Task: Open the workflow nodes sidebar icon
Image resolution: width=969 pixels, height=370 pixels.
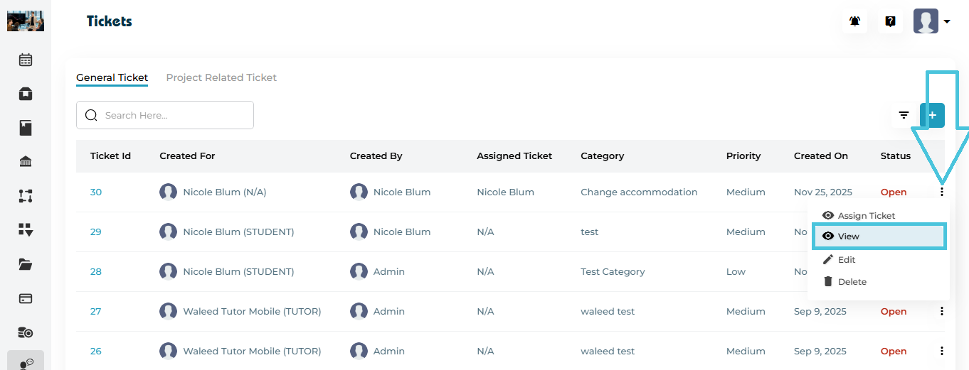Action: (26, 196)
